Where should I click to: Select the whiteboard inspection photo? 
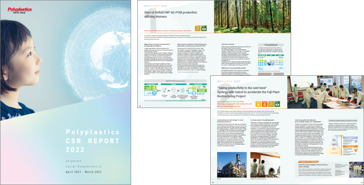click(265, 165)
